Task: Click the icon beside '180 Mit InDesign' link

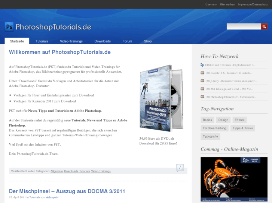Action: [202, 89]
